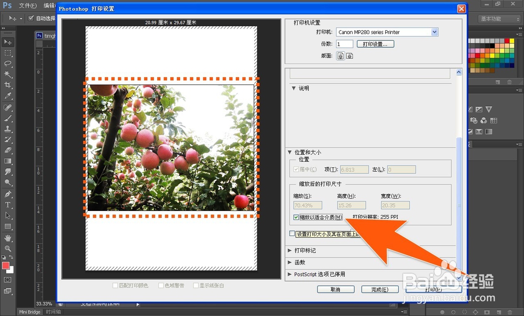Viewport: 524px width, 316px height.
Task: Click the apple image print preview
Action: click(x=171, y=148)
